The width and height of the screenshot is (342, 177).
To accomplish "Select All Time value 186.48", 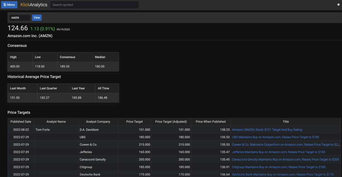I will [103, 98].
